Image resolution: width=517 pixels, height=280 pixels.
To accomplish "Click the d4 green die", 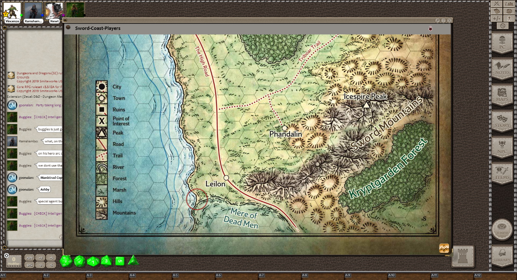I will [x=133, y=260].
